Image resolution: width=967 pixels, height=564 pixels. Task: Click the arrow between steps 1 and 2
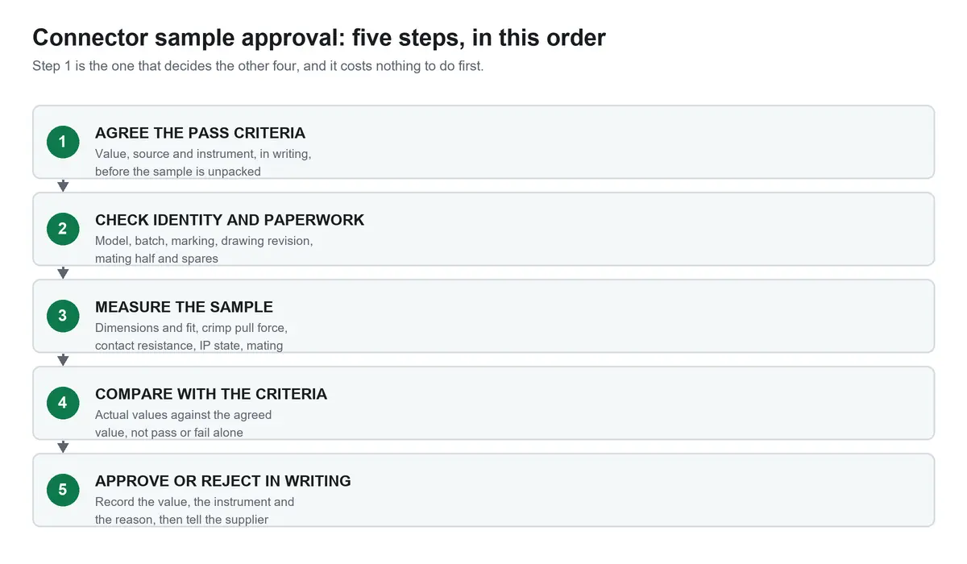click(63, 186)
